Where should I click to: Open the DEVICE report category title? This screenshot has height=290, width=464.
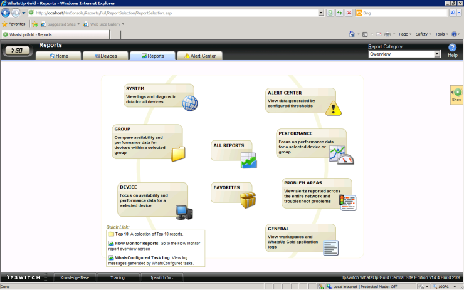[x=129, y=187]
